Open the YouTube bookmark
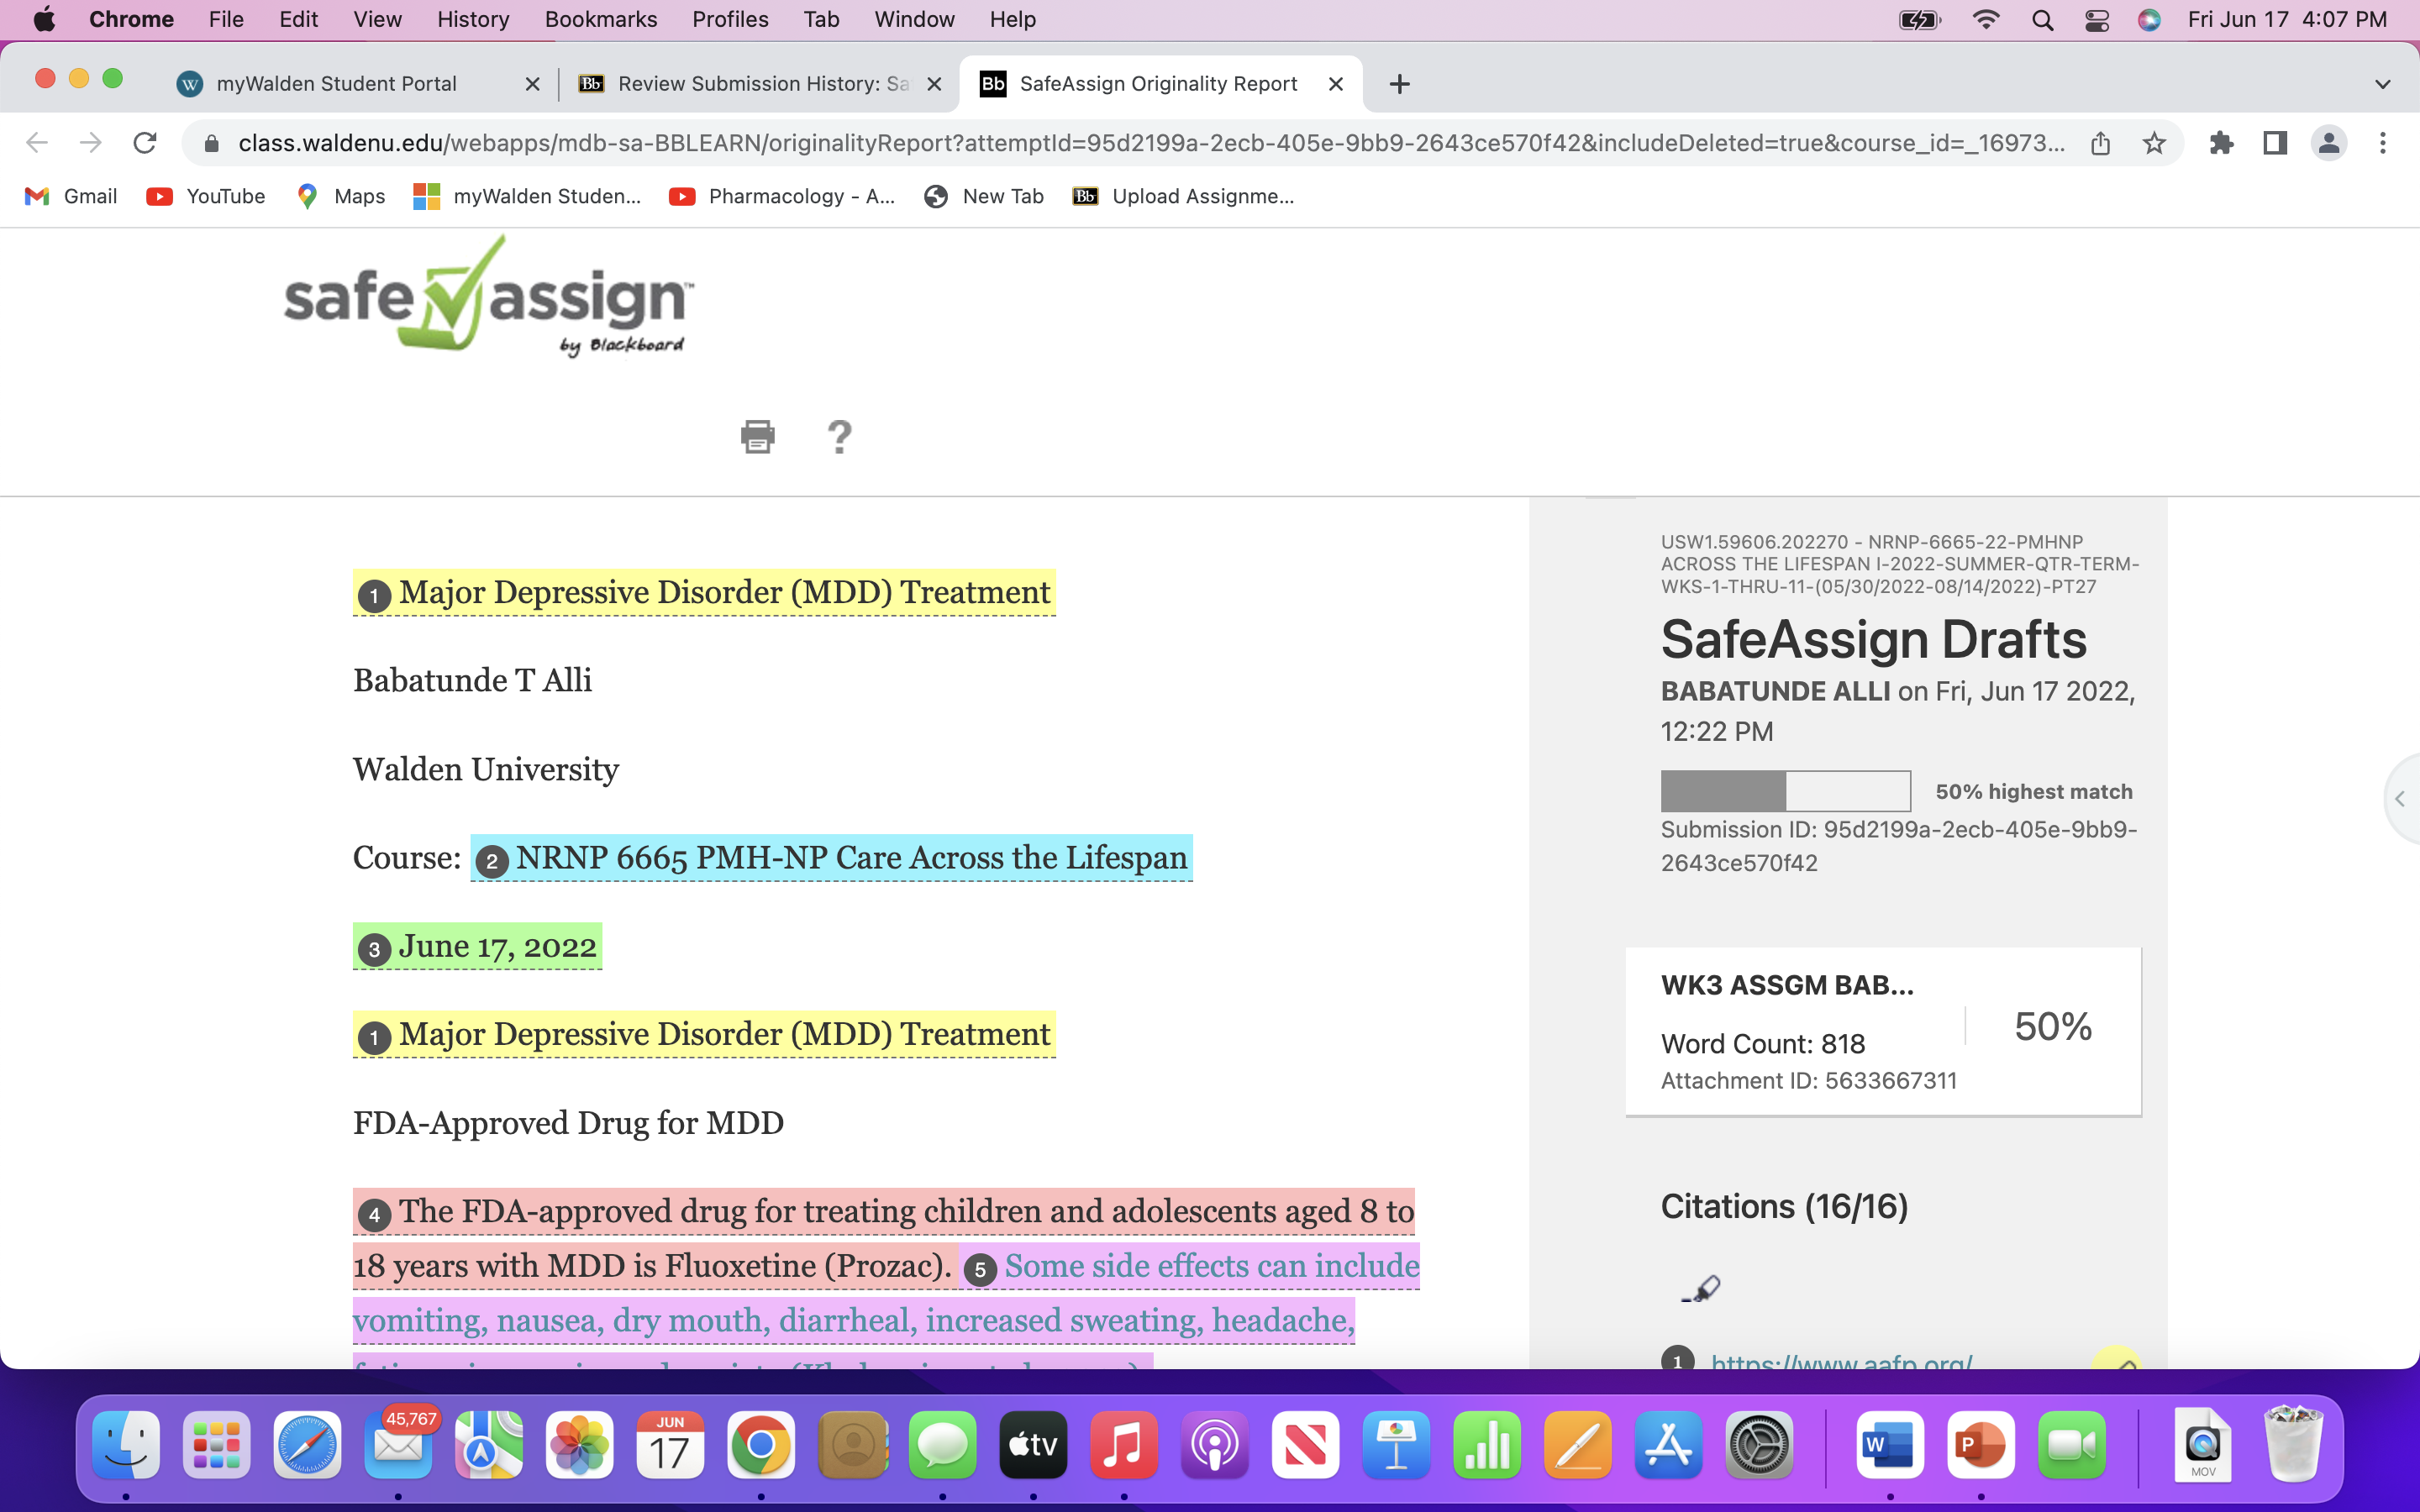Screen dimensions: 2420x1512 tap(206, 197)
